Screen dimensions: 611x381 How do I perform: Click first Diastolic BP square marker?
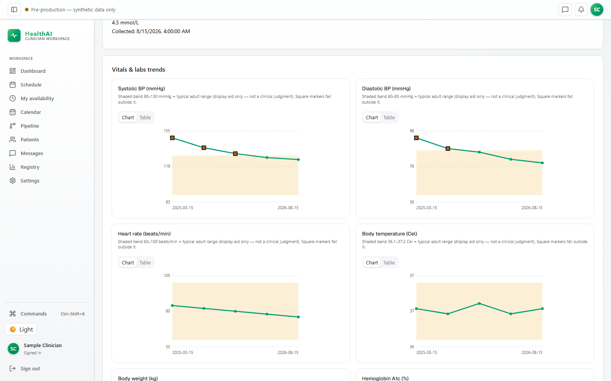[x=416, y=138]
